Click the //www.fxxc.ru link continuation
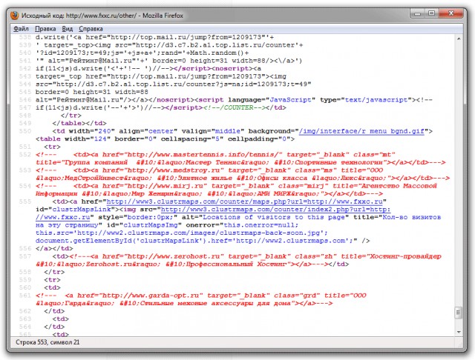 [x=62, y=217]
